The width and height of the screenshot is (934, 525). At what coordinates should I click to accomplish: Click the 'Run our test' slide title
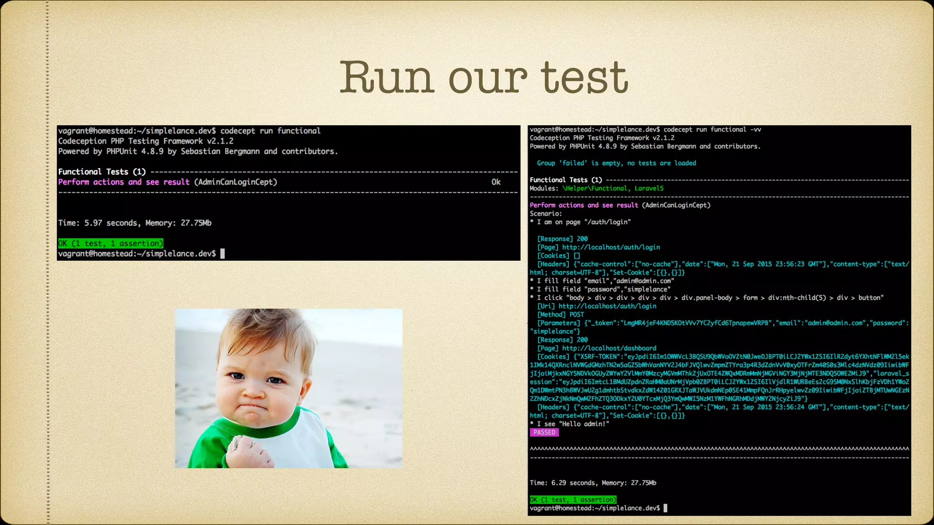[484, 77]
